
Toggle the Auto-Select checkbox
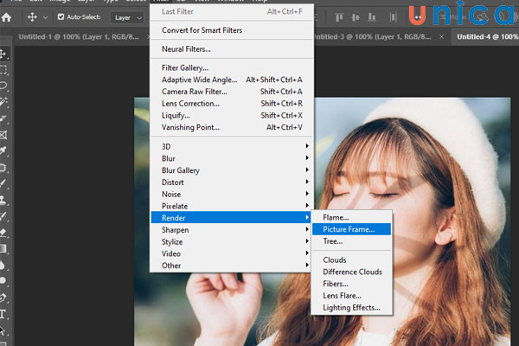pos(61,17)
